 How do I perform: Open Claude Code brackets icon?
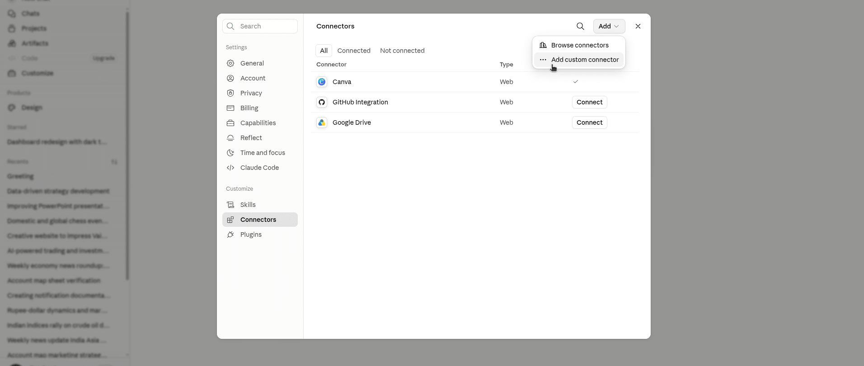230,168
